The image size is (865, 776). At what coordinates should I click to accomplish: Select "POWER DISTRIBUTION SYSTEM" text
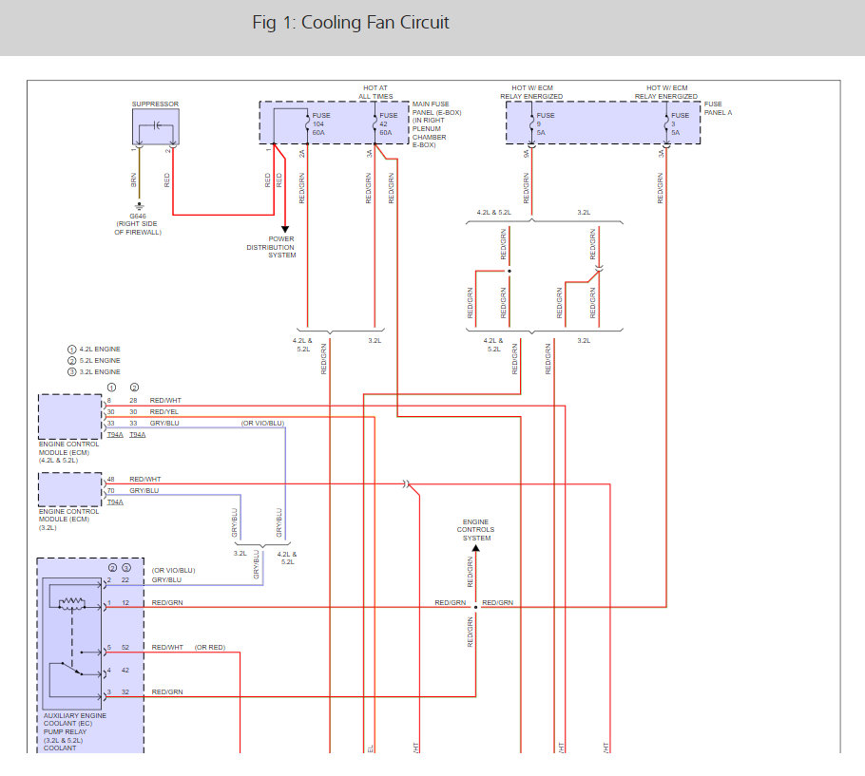click(271, 247)
